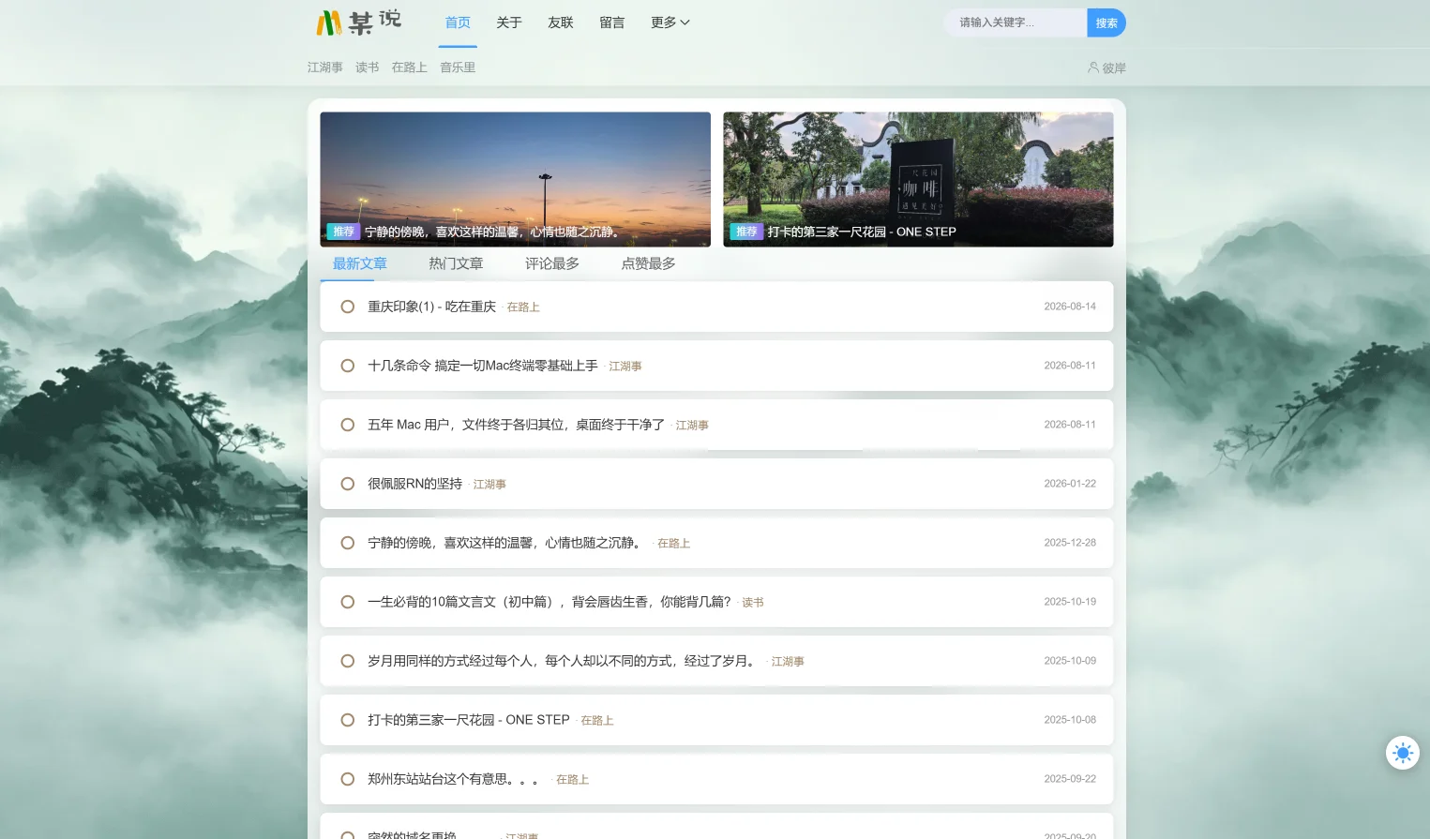1430x839 pixels.
Task: Open article 郑州东站站台这个有意思
Action: click(455, 779)
